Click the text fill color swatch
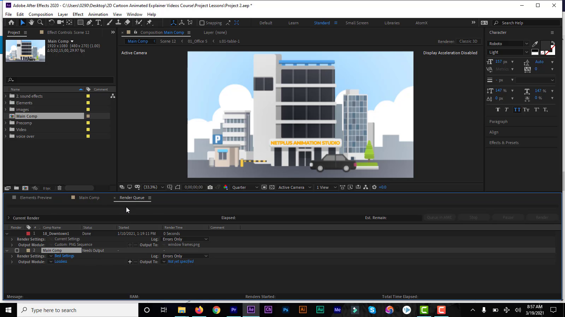This screenshot has height=317, width=565. coord(545,45)
